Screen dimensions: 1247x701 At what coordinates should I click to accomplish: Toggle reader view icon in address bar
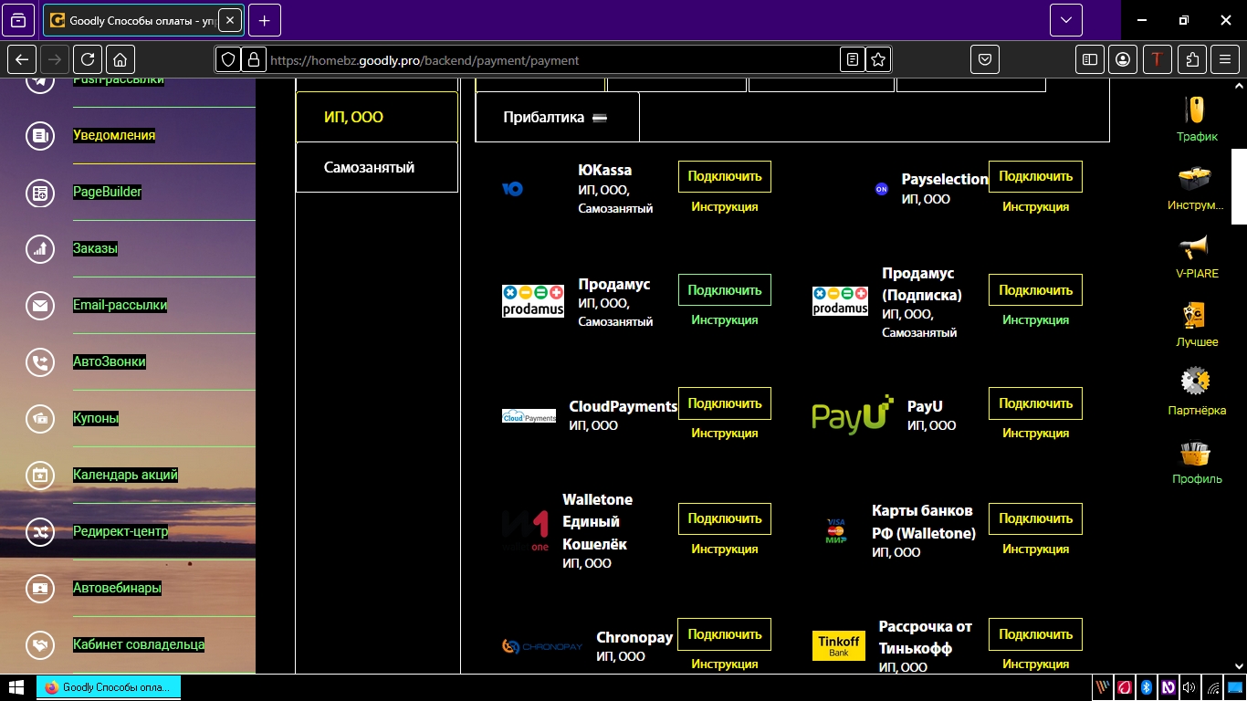click(x=853, y=59)
